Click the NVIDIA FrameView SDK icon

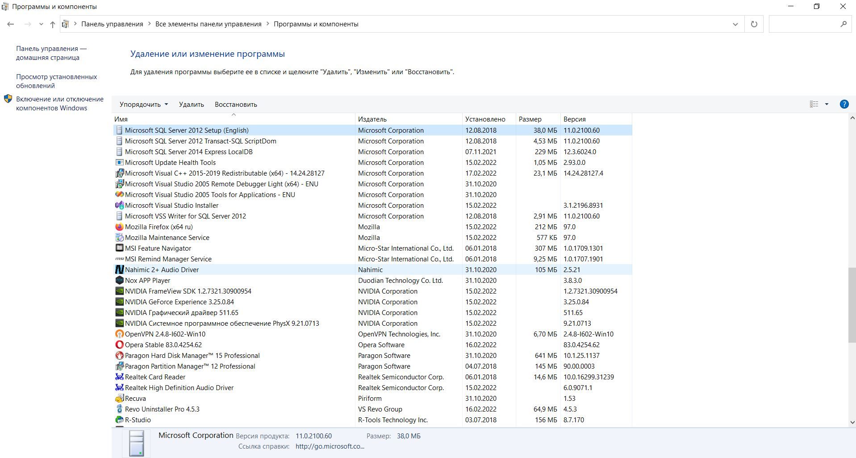click(119, 291)
